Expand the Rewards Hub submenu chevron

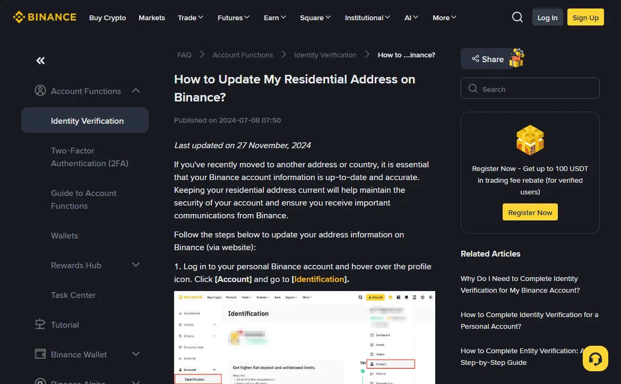(136, 264)
